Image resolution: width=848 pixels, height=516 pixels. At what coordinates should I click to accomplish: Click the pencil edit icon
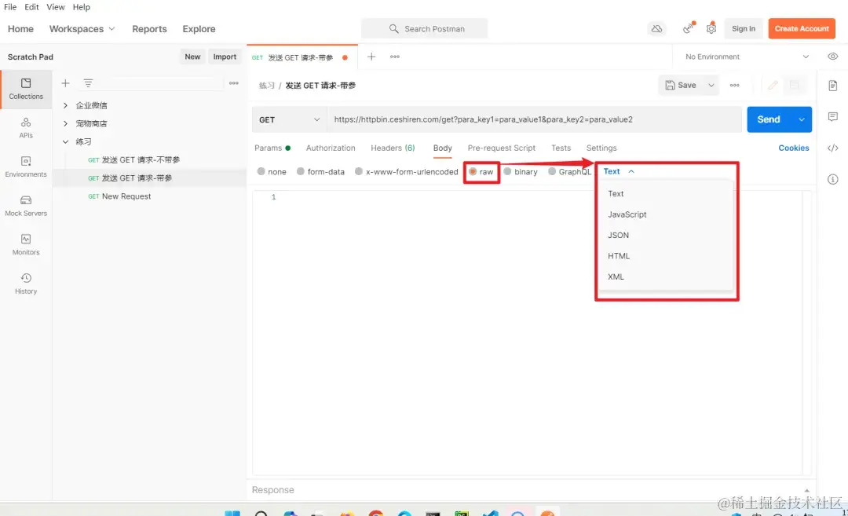pyautogui.click(x=773, y=85)
